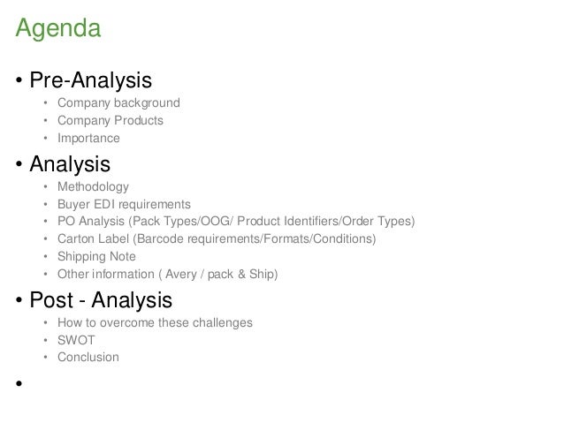Click the Company Products bullet

(x=111, y=120)
